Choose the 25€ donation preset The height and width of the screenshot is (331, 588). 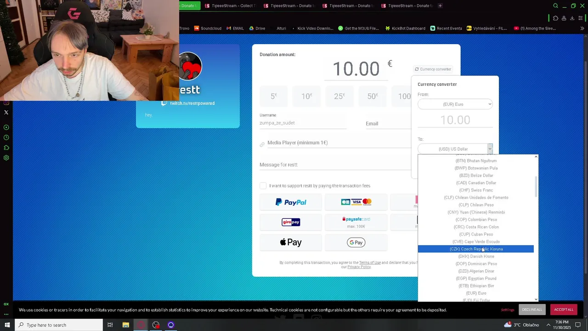[x=339, y=96]
